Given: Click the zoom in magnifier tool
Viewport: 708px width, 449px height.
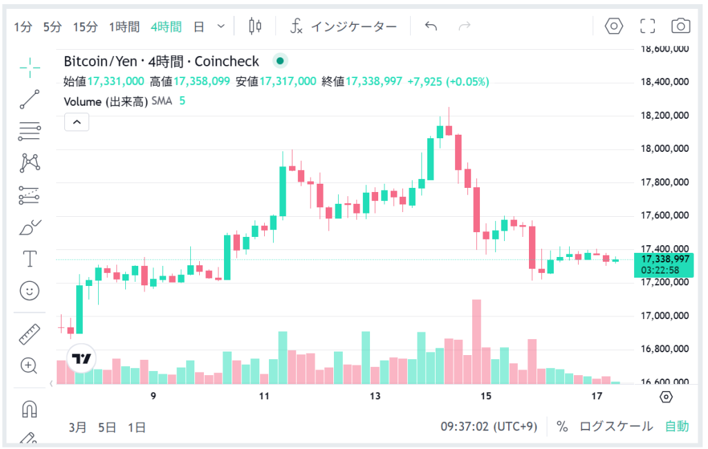Looking at the screenshot, I should tap(30, 366).
